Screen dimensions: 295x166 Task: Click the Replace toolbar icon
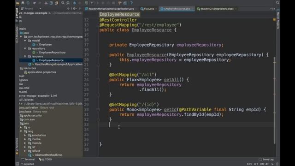tap(68, 3)
